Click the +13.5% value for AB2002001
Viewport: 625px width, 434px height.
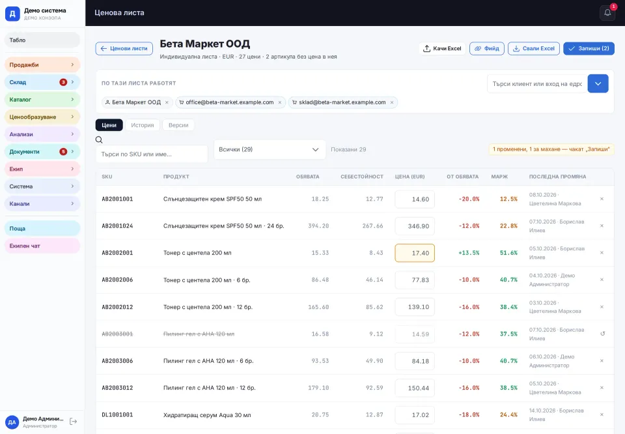tap(469, 253)
